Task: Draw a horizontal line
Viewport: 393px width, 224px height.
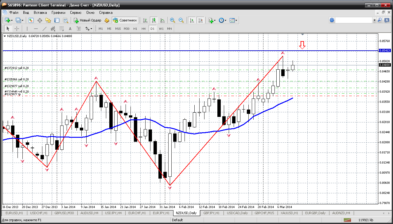Action: coord(36,29)
